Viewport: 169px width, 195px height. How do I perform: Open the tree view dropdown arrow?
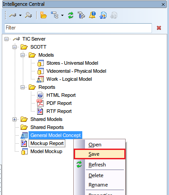pos(62,15)
